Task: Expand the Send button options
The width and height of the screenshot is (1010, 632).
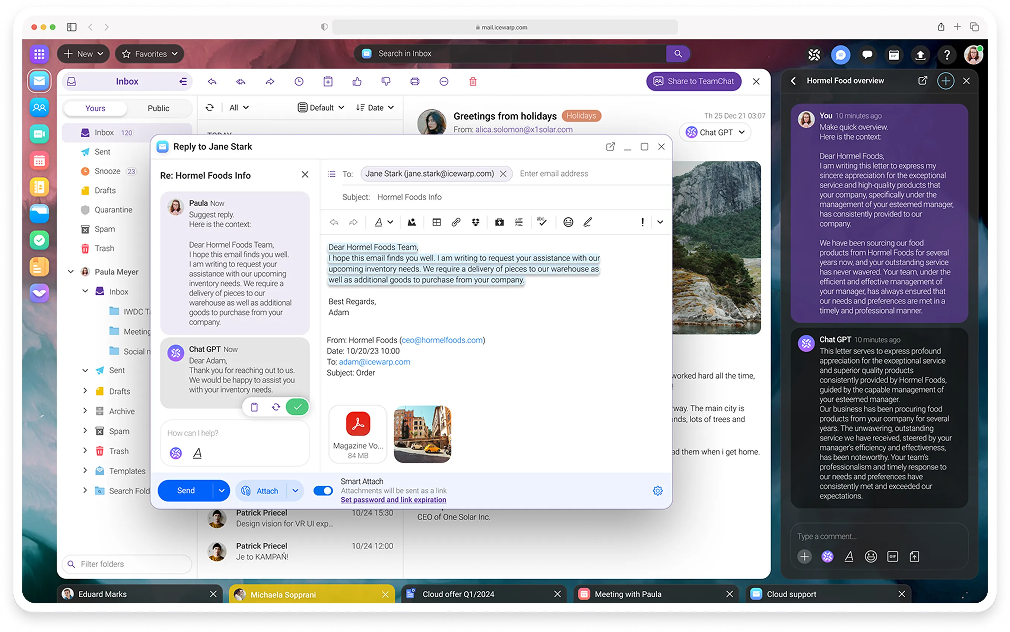Action: (222, 490)
